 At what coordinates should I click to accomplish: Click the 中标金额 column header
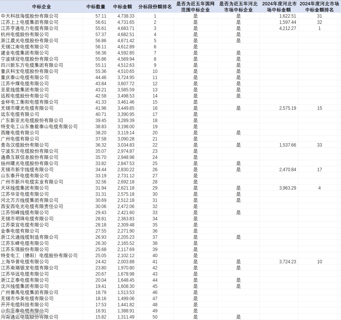tap(123, 7)
